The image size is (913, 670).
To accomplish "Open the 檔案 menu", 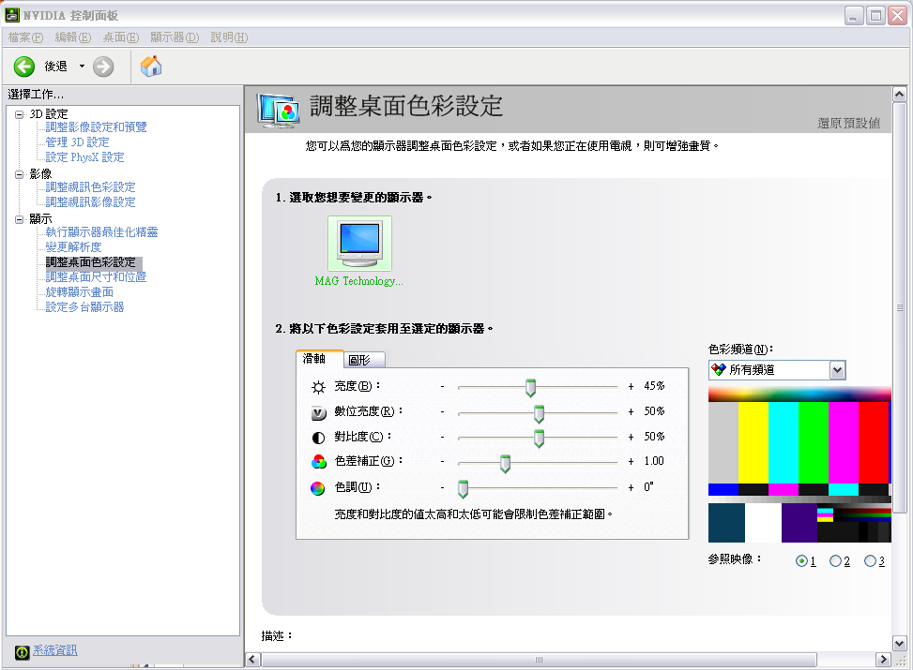I will click(25, 37).
